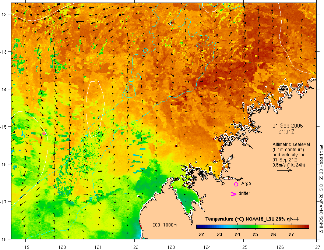Click the latitude label -15
Screen dimensions: 324x250
coord(4,126)
